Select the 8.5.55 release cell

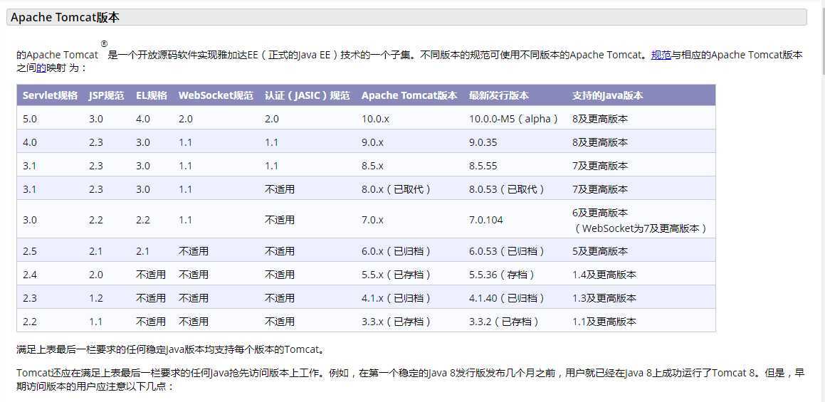coord(483,166)
